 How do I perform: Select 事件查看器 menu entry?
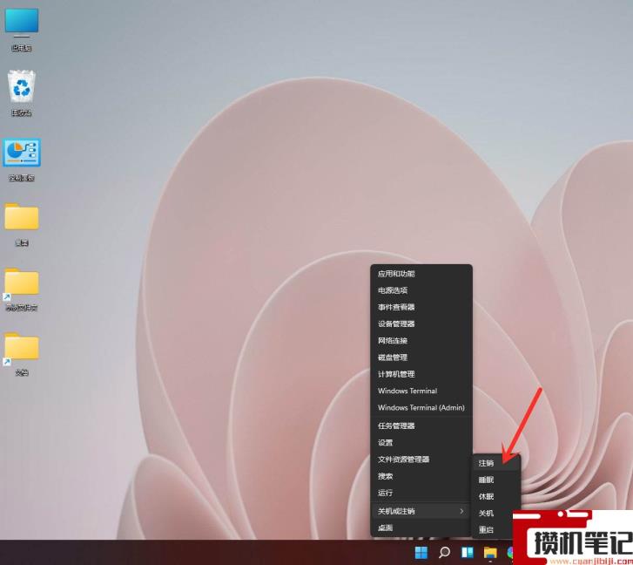click(421, 307)
